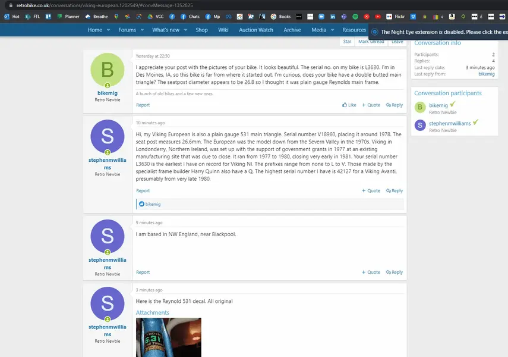
Task: Expand the Media dropdown arrow
Action: (x=332, y=30)
